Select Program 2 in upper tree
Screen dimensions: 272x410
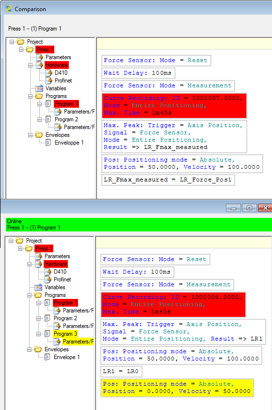pos(66,119)
